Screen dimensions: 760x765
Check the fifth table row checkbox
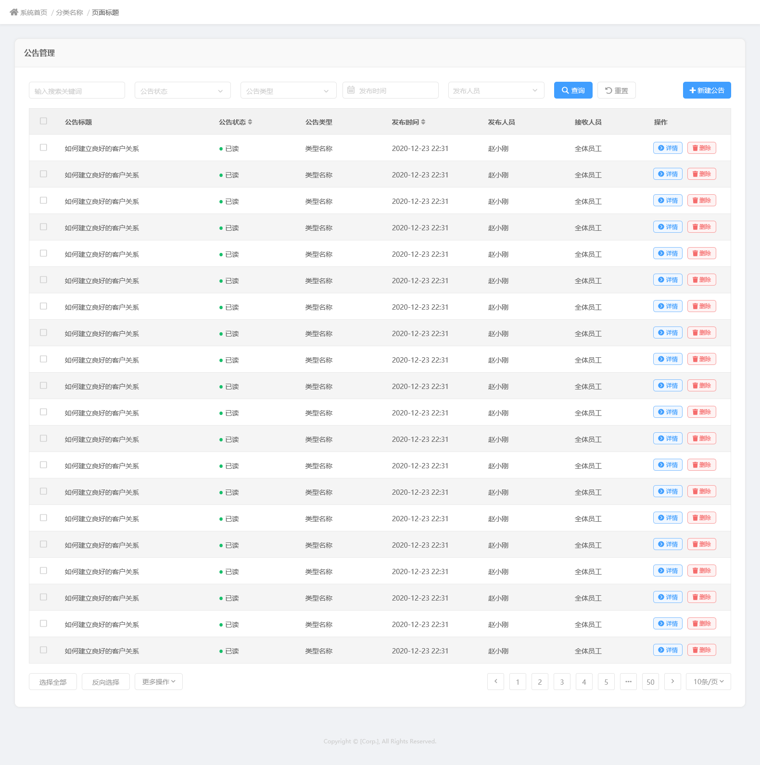click(x=43, y=253)
